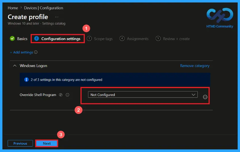Open the ellipsis menu beside Create profile

57,17
